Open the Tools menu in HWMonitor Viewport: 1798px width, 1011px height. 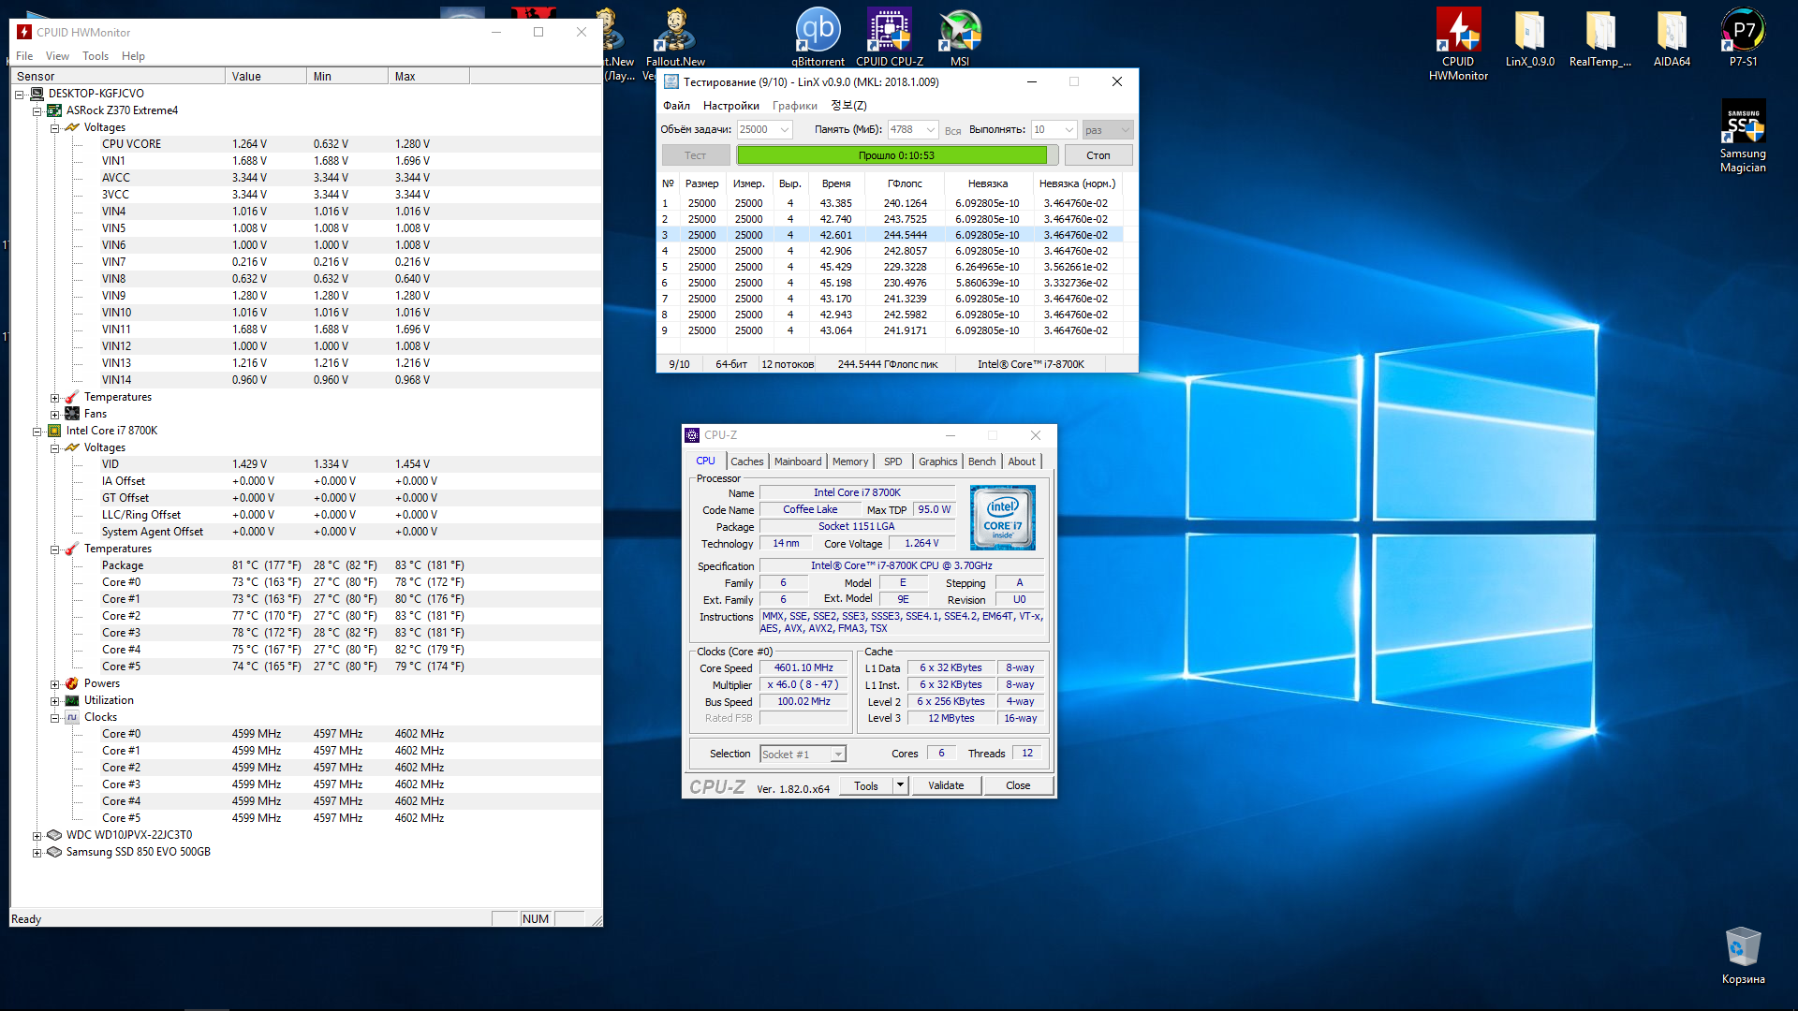coord(95,56)
